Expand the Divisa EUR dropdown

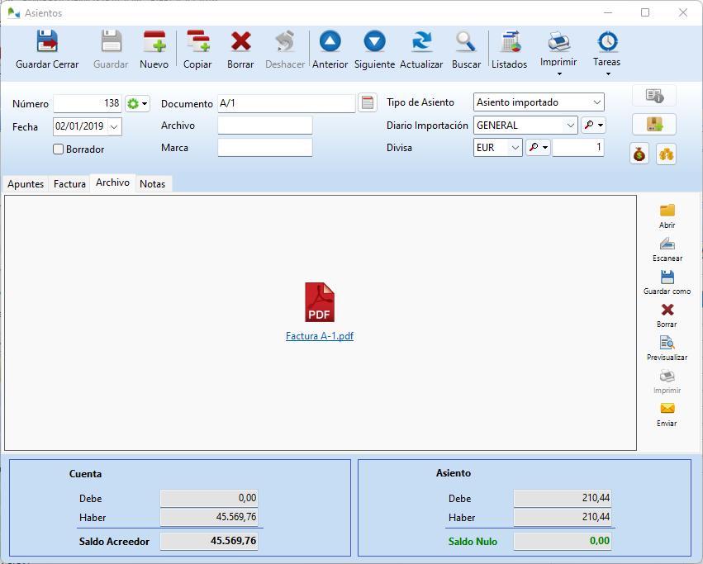pos(515,148)
